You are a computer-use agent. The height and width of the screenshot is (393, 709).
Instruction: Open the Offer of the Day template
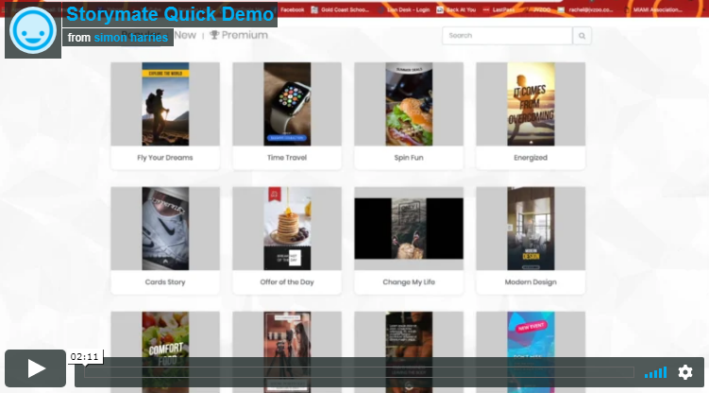pos(287,229)
